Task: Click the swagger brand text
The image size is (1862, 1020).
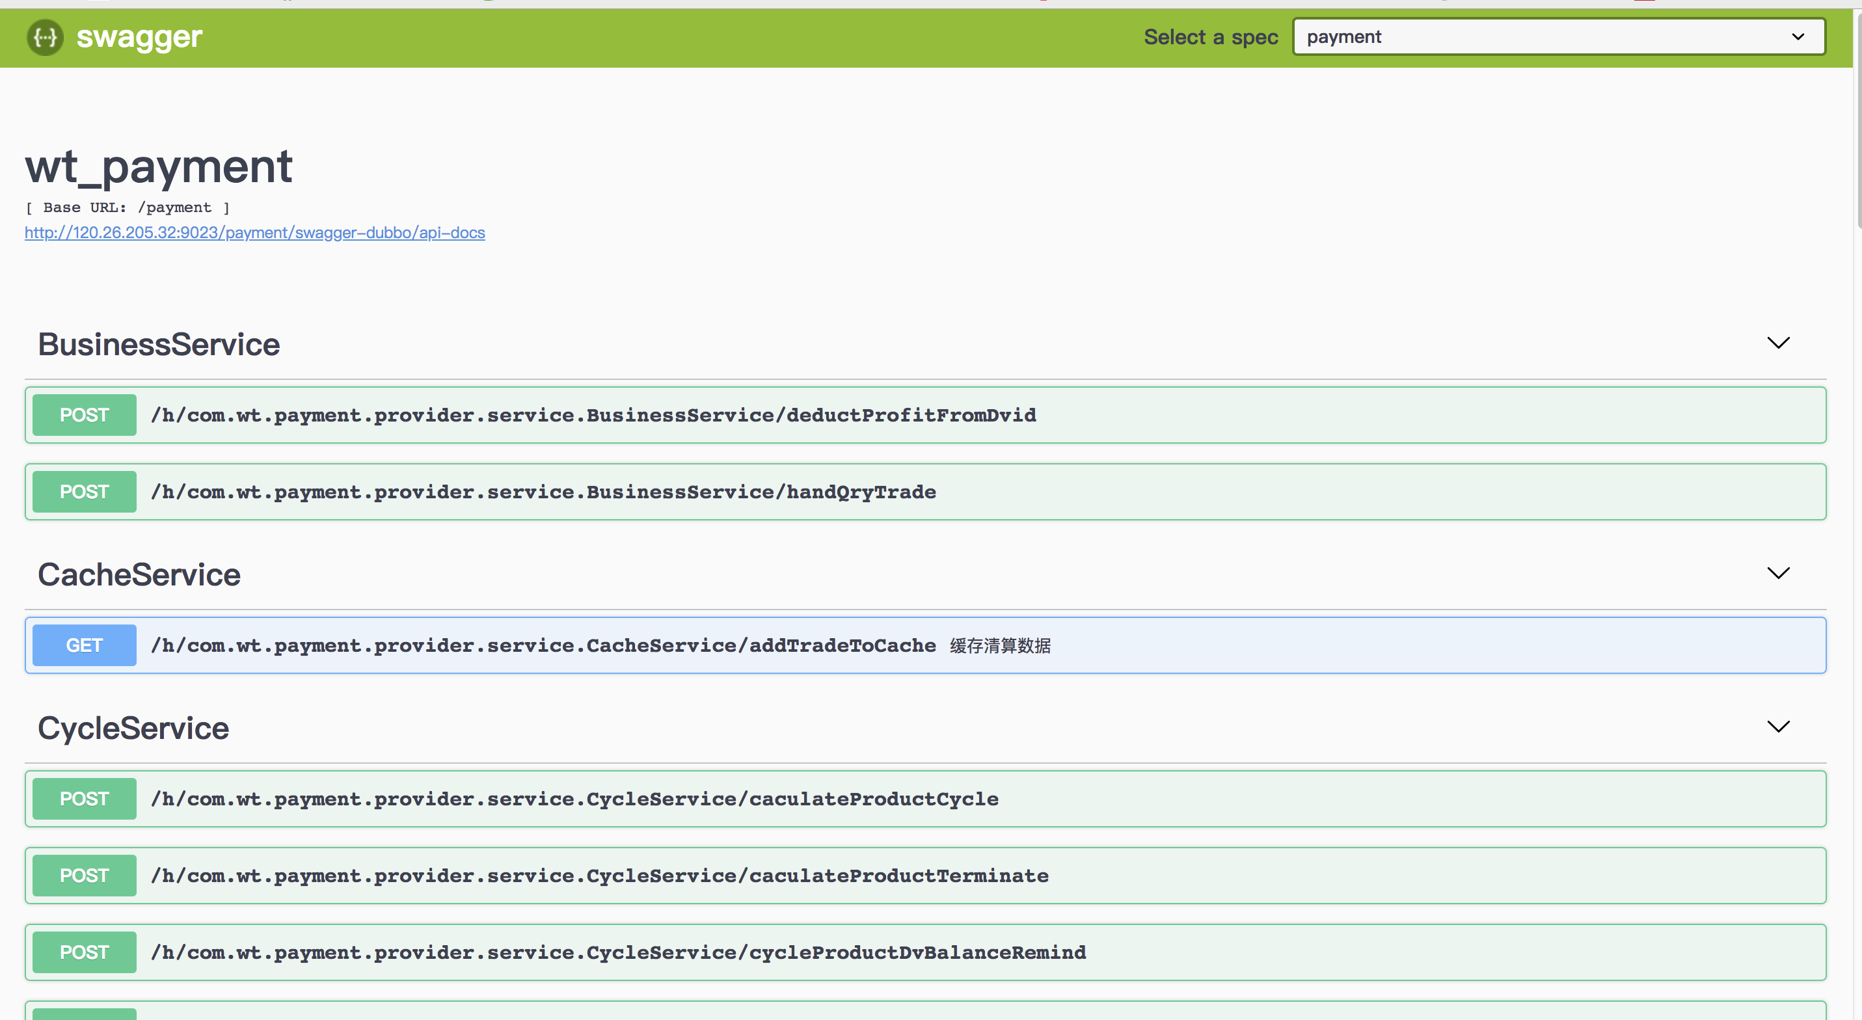Action: coord(139,38)
